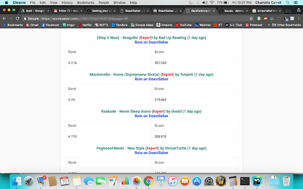Open World of Warcraft in the dock

[221, 181]
